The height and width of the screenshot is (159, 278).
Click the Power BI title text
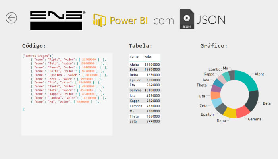(129, 20)
